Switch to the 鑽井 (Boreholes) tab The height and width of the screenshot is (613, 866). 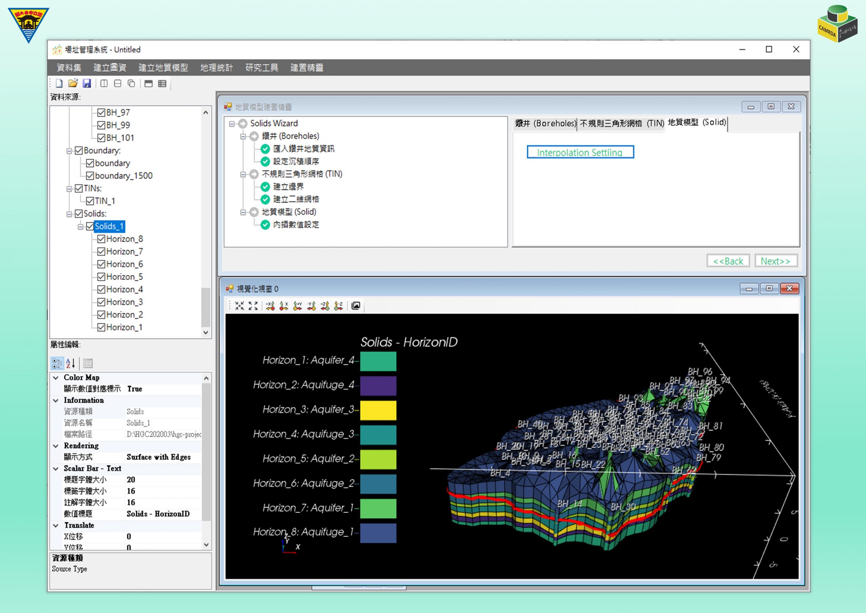pos(545,124)
